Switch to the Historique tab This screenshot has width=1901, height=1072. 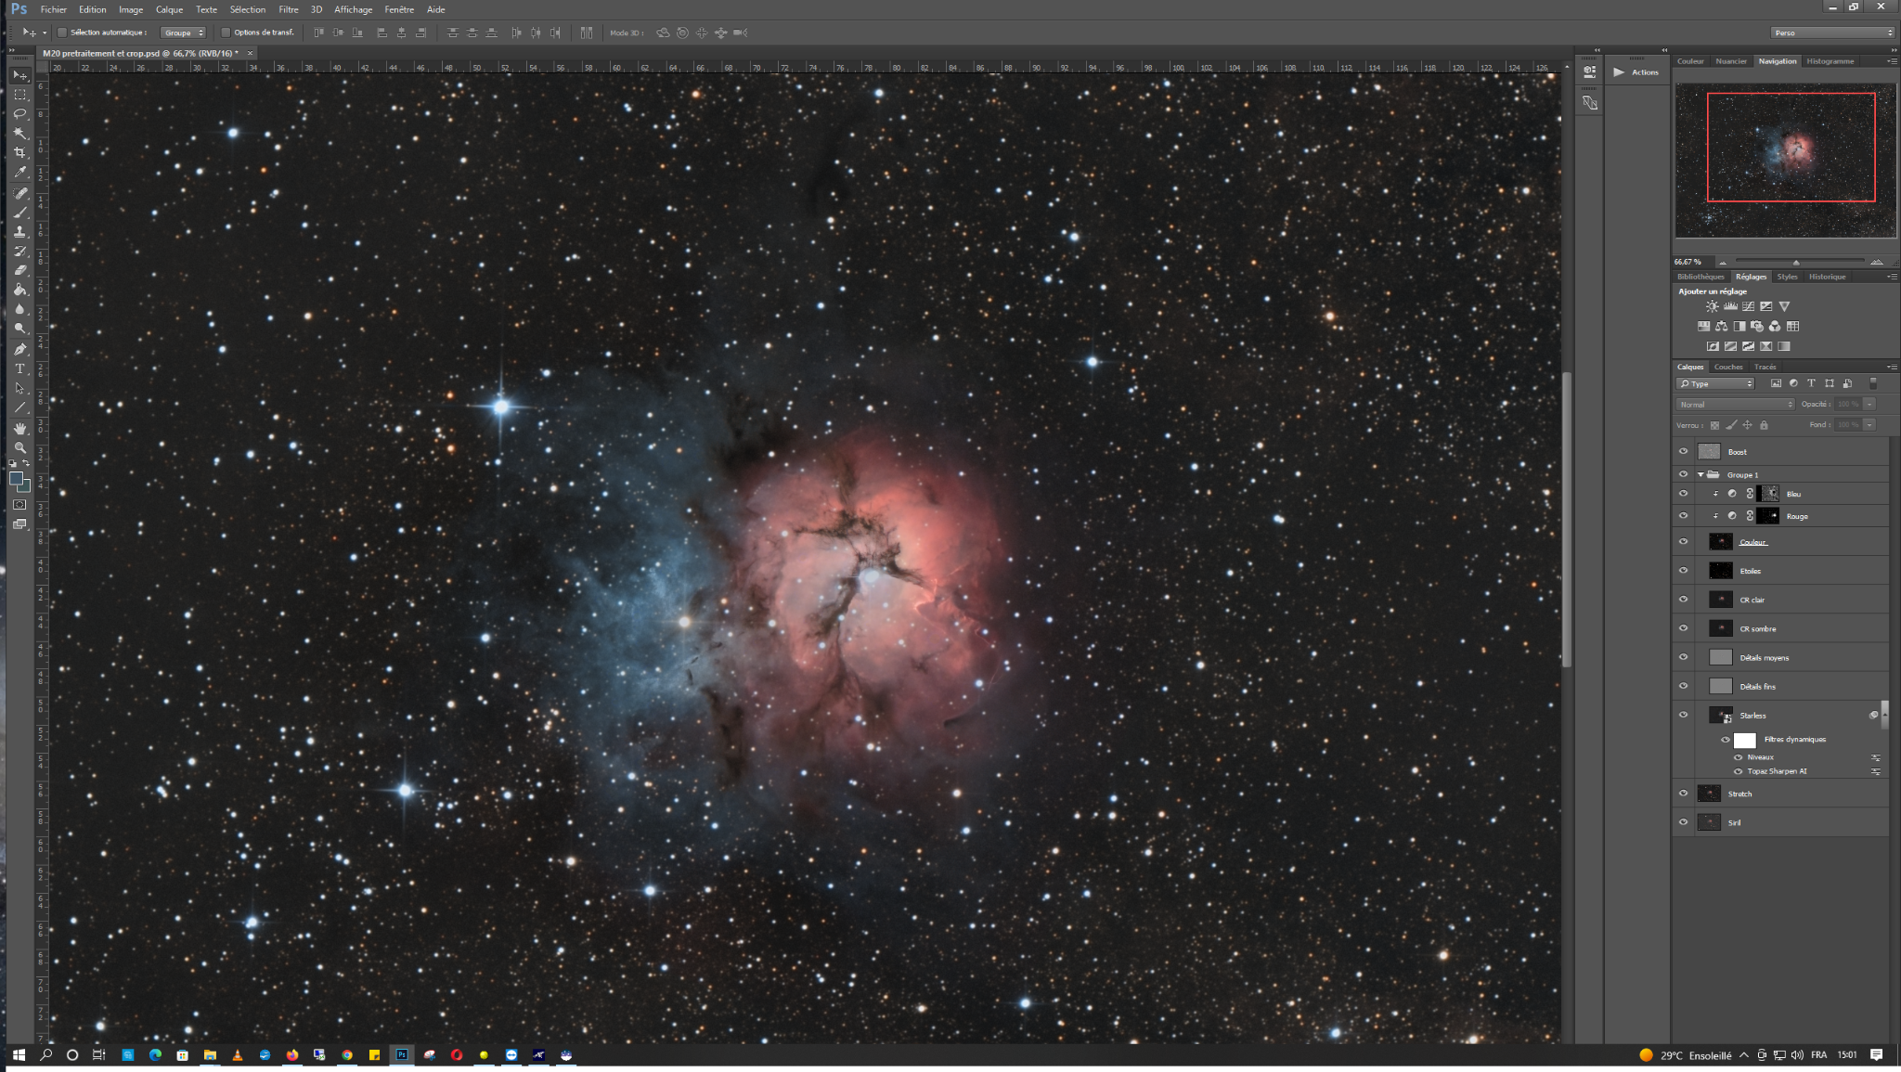point(1827,277)
